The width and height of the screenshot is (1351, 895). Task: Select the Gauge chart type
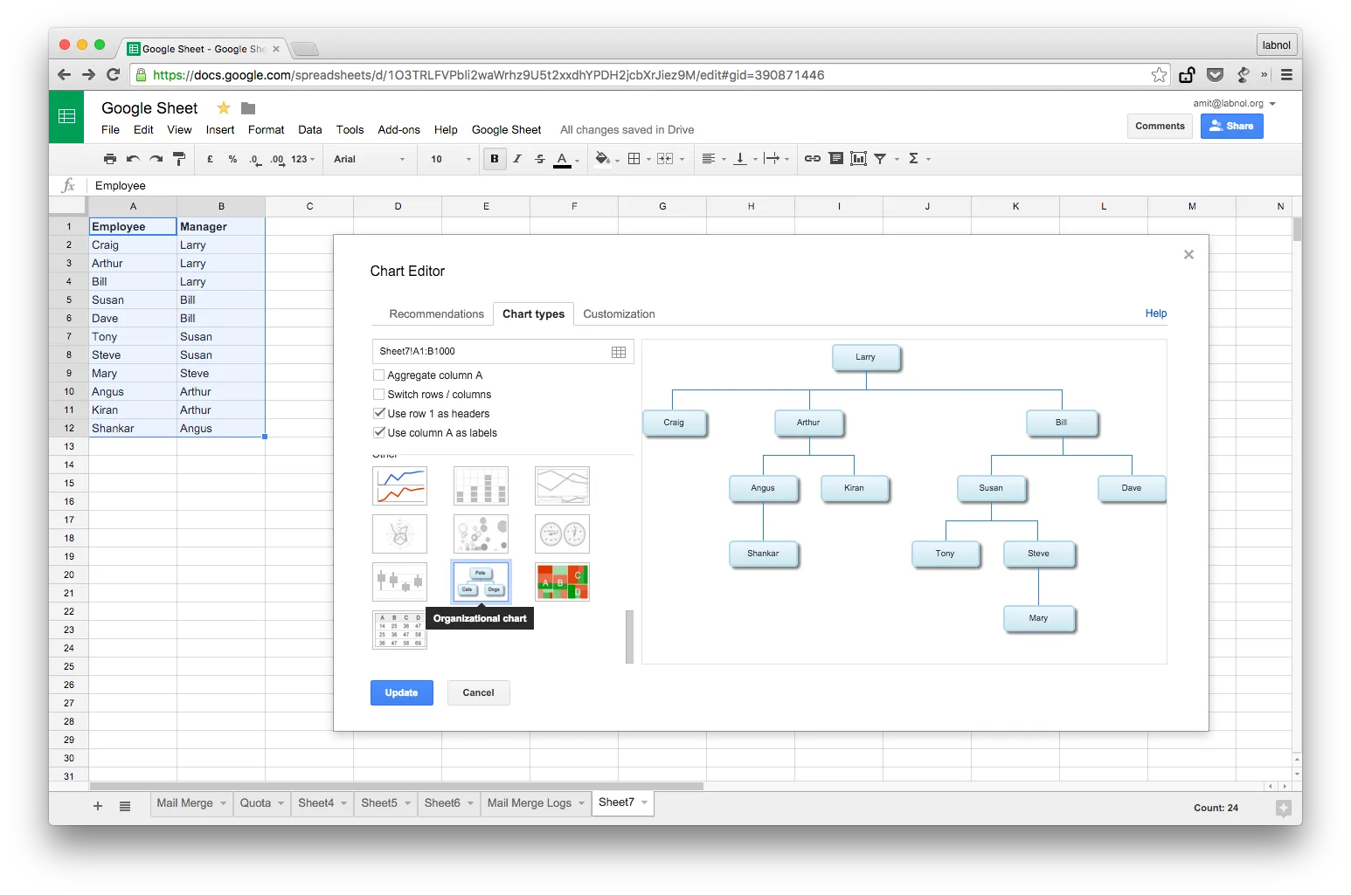tap(562, 534)
